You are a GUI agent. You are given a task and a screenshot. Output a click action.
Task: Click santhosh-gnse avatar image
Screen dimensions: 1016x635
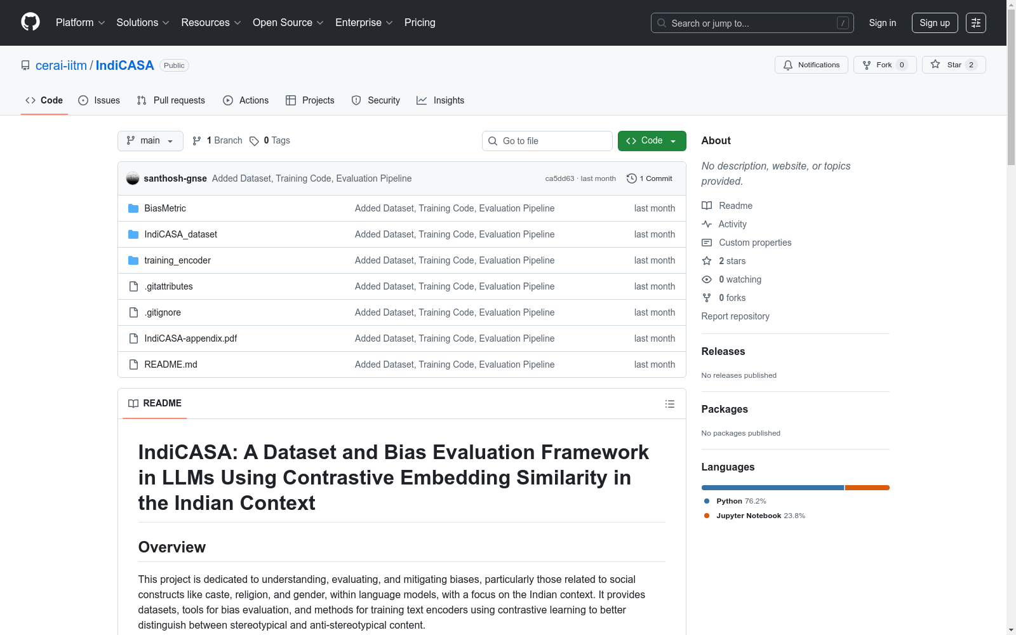coord(133,178)
